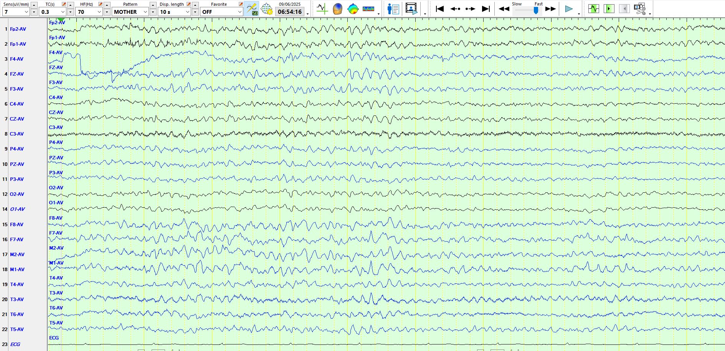
Task: Select channel 8 C3-AV label
Action: pos(17,134)
